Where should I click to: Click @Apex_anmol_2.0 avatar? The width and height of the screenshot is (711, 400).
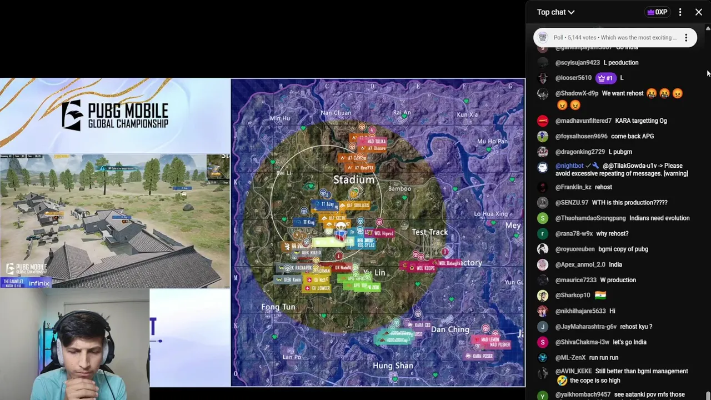543,265
